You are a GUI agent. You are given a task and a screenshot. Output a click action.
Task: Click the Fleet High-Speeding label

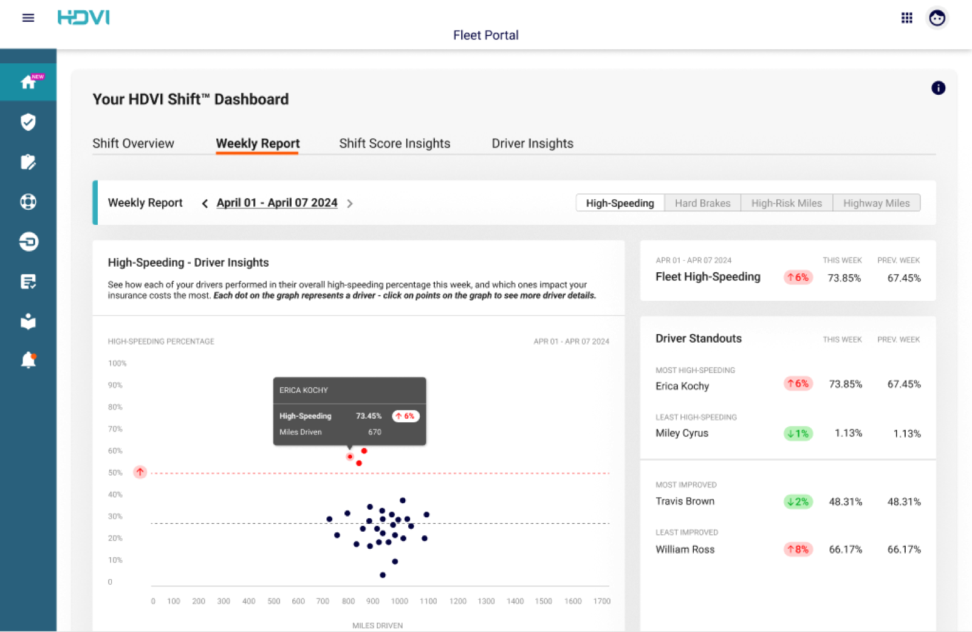[708, 277]
